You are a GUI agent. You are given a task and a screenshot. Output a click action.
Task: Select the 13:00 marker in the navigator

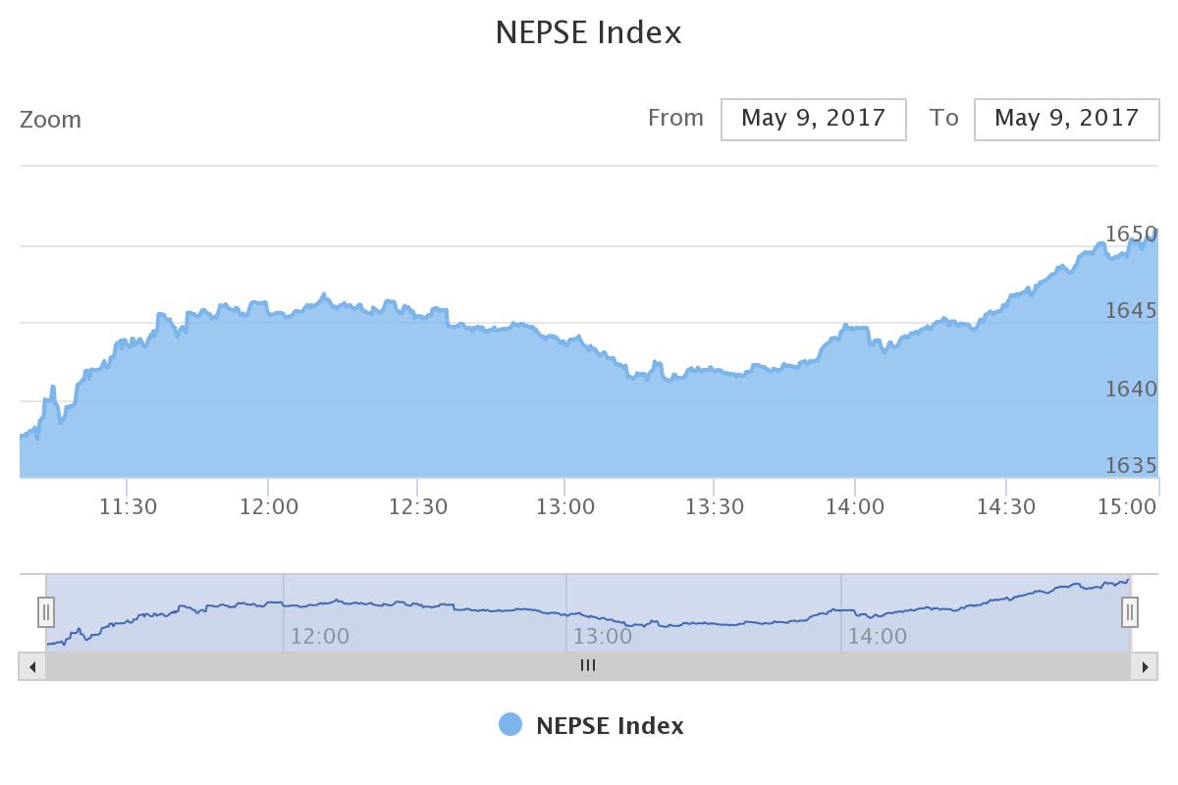pyautogui.click(x=603, y=636)
